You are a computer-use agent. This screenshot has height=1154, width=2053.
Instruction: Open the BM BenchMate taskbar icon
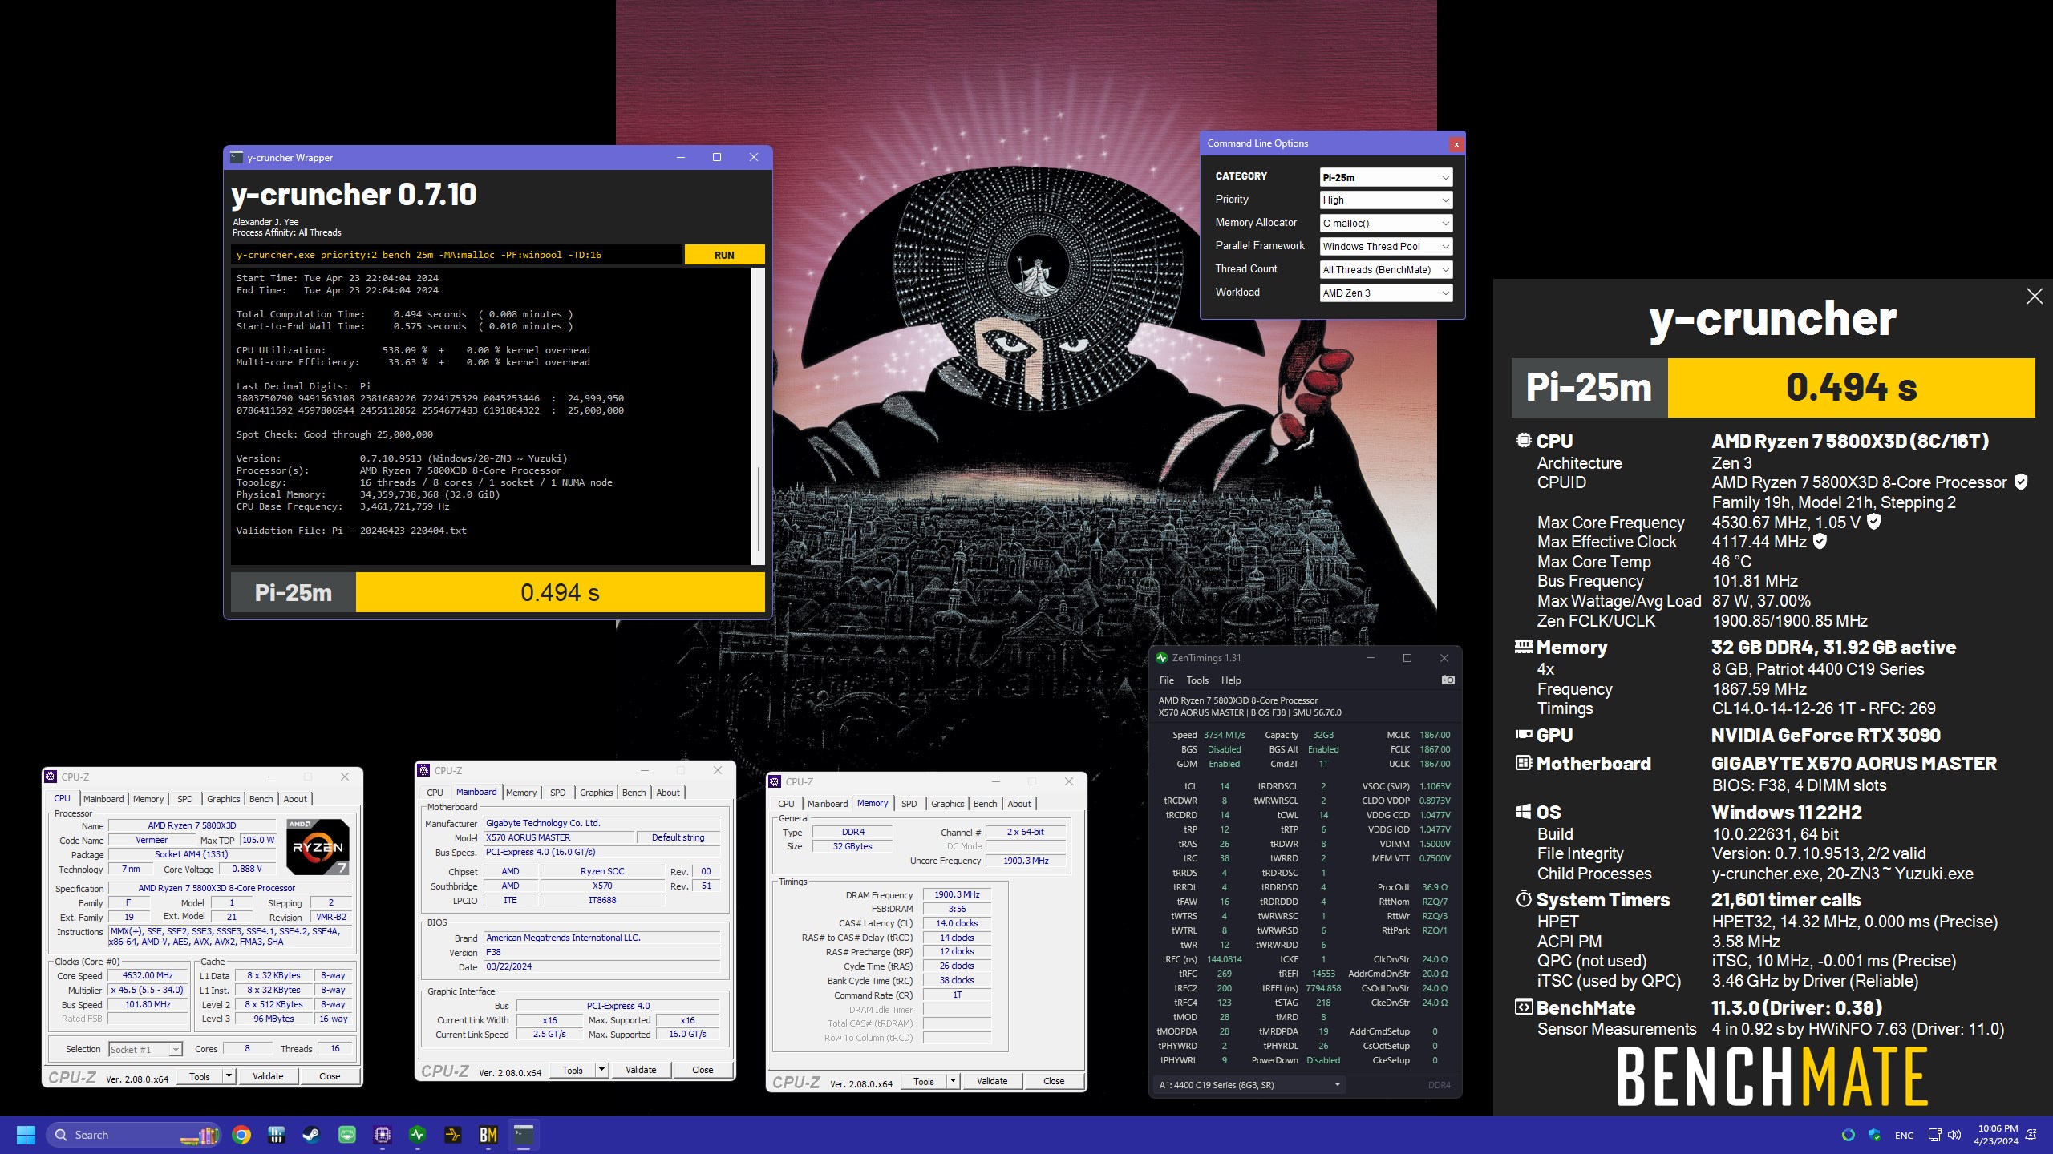tap(488, 1135)
